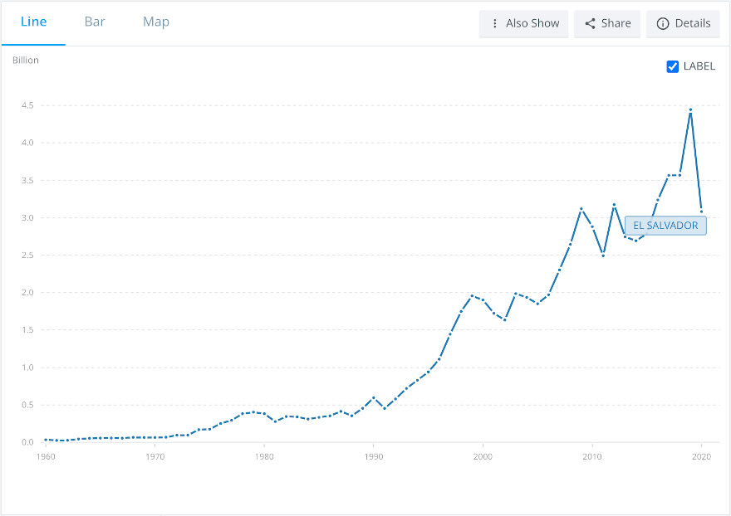Click the info circle icon beside Details

663,23
